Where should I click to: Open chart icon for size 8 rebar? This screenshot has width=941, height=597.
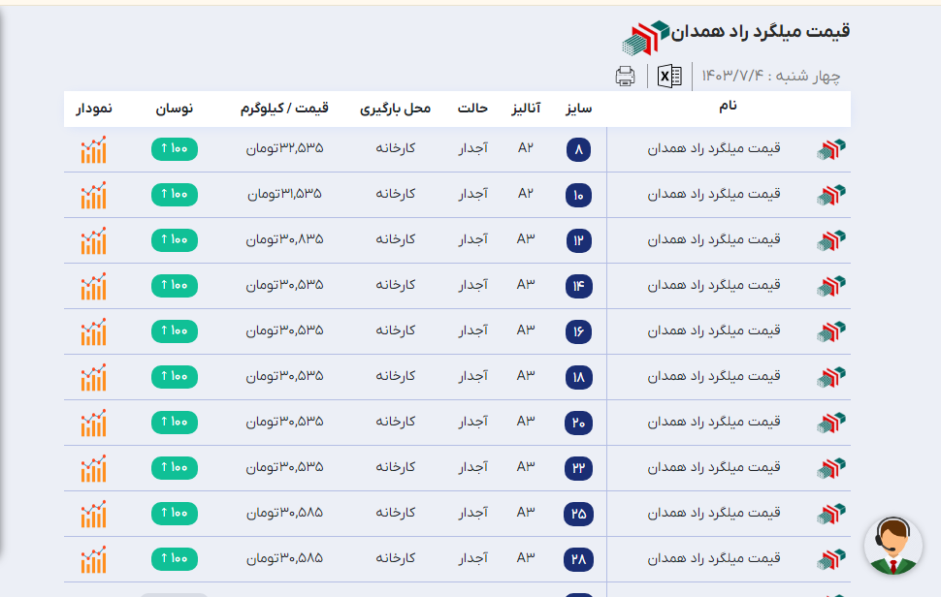pyautogui.click(x=94, y=149)
